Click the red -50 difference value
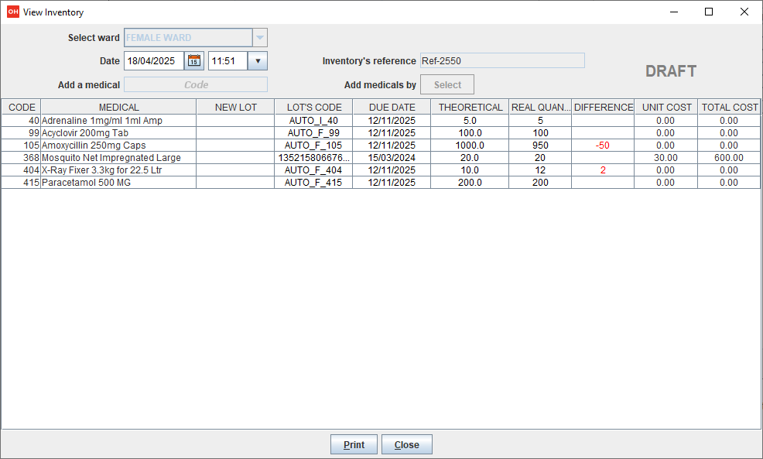The width and height of the screenshot is (763, 459). coord(602,145)
